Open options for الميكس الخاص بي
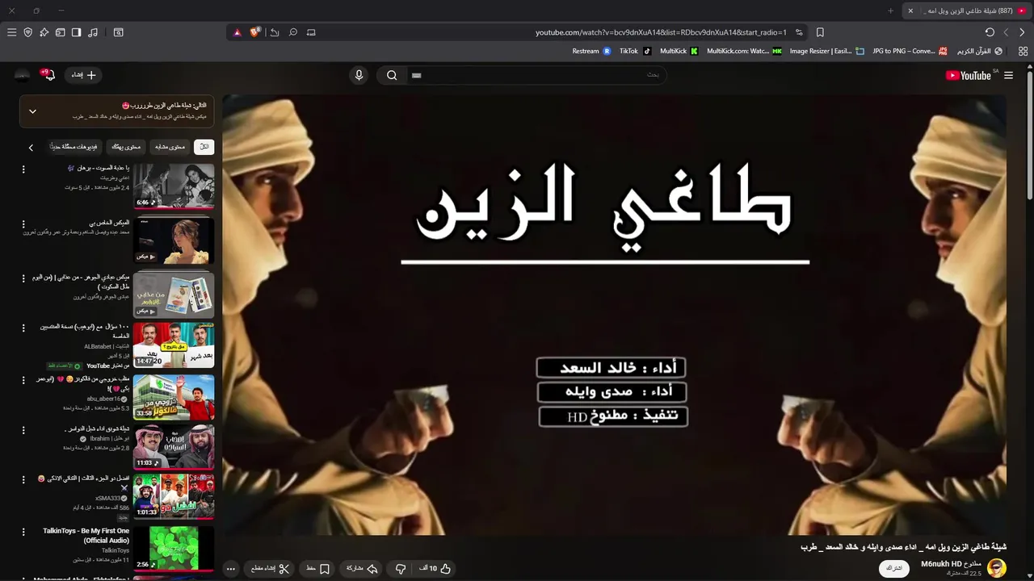This screenshot has width=1034, height=581. (x=23, y=224)
